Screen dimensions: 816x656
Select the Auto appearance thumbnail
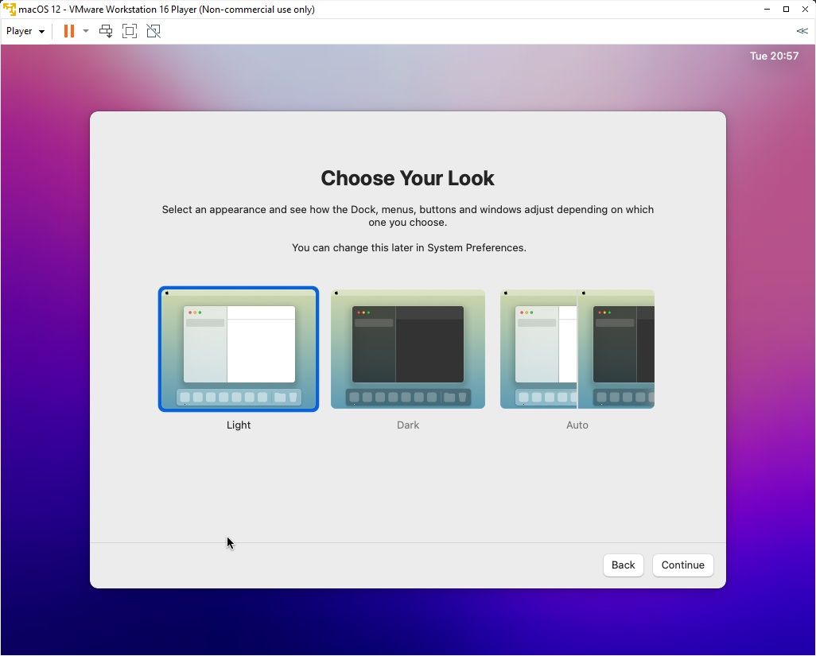[577, 349]
